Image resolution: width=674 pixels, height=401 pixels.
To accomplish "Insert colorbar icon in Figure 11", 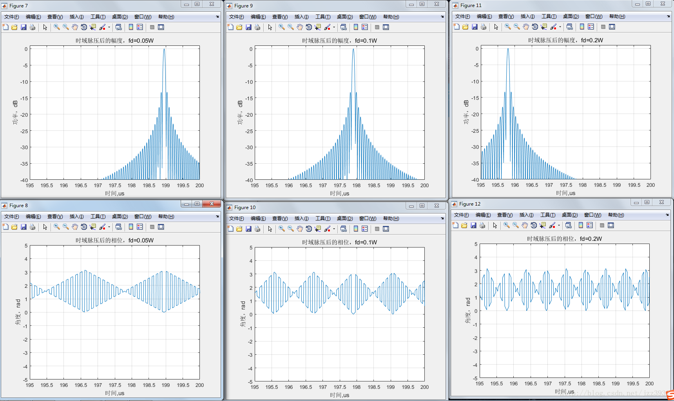I will click(582, 27).
